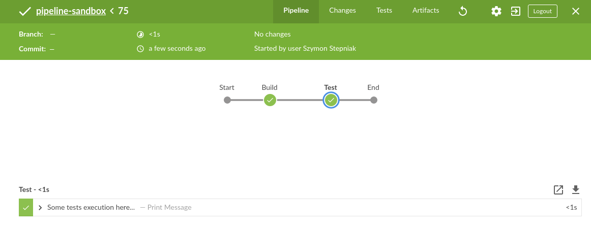
Task: Click the go to classic icon
Action: click(x=516, y=11)
